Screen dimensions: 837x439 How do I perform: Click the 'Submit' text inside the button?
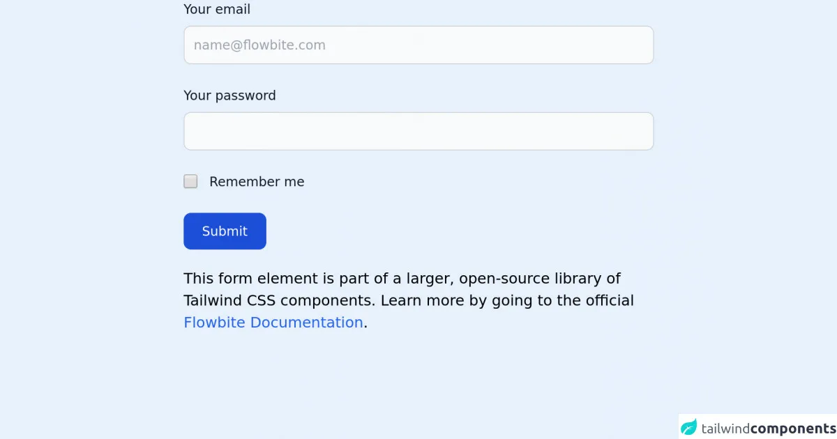tap(225, 231)
